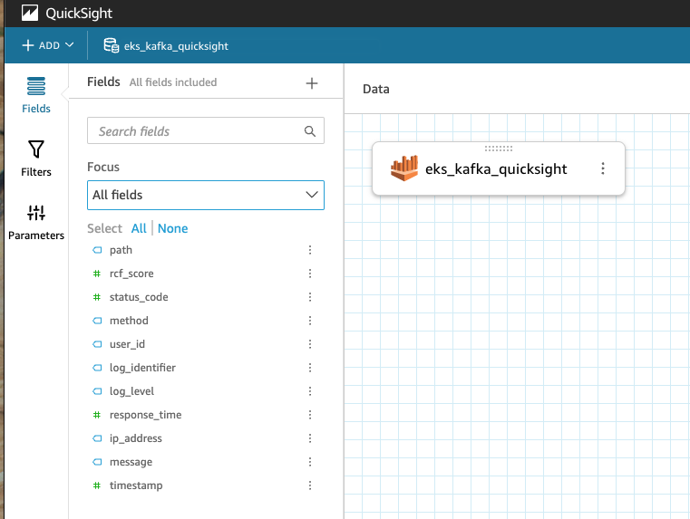This screenshot has height=519, width=690.
Task: Click string type icon of method field
Action: coord(97,321)
